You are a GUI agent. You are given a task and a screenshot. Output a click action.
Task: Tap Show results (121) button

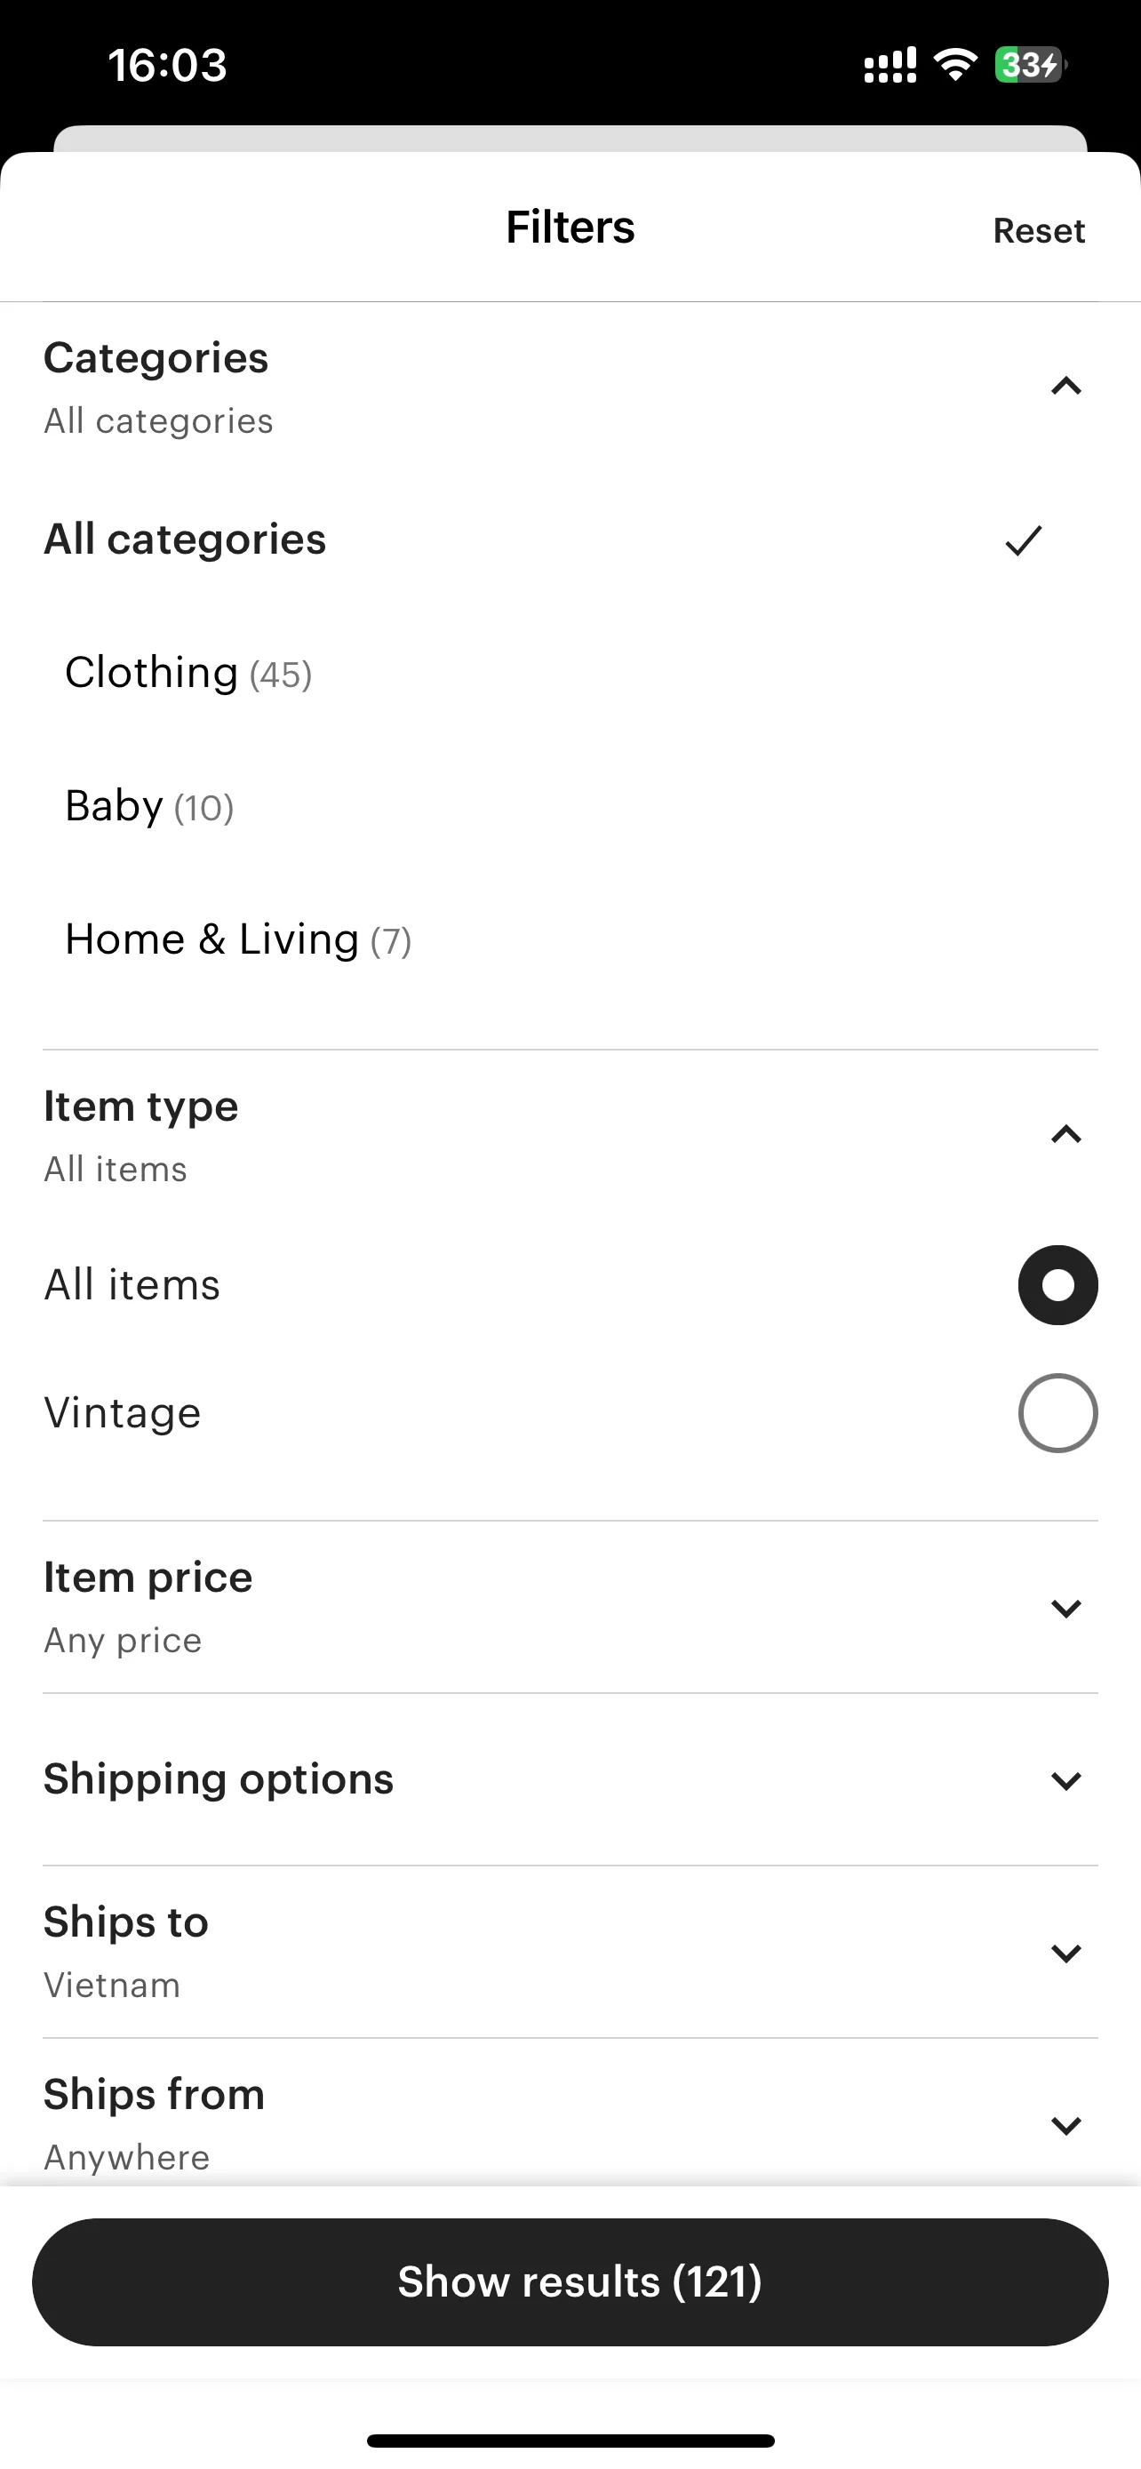[x=570, y=2281]
